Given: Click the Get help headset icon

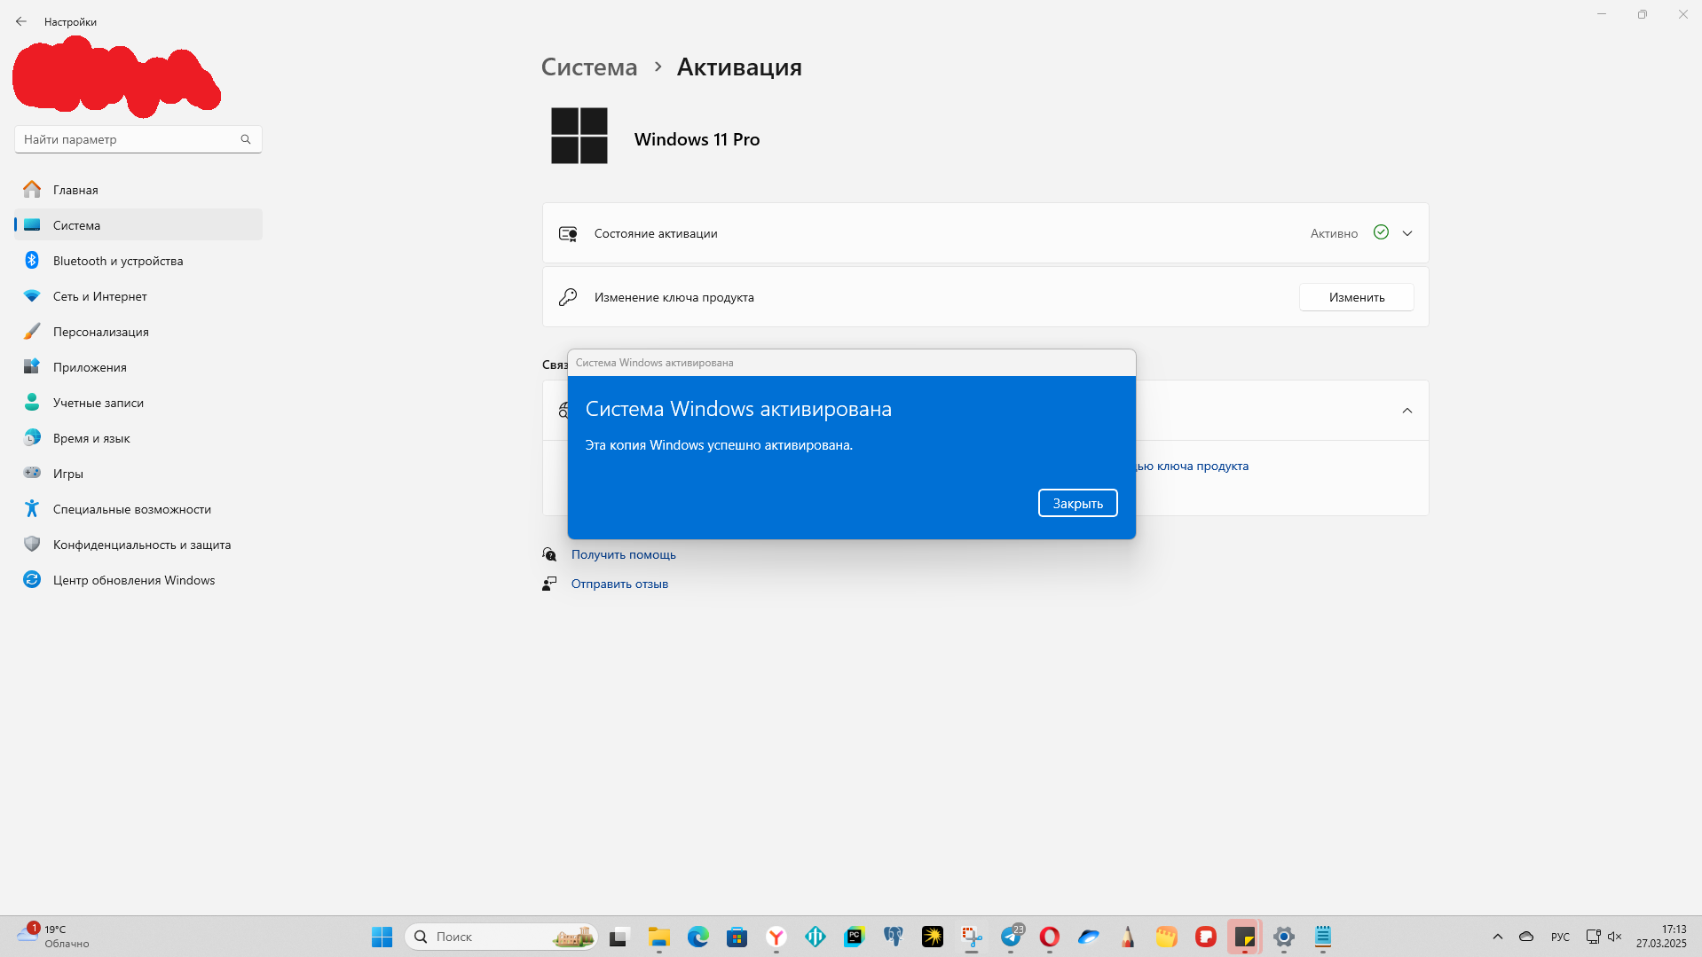Looking at the screenshot, I should pyautogui.click(x=549, y=554).
